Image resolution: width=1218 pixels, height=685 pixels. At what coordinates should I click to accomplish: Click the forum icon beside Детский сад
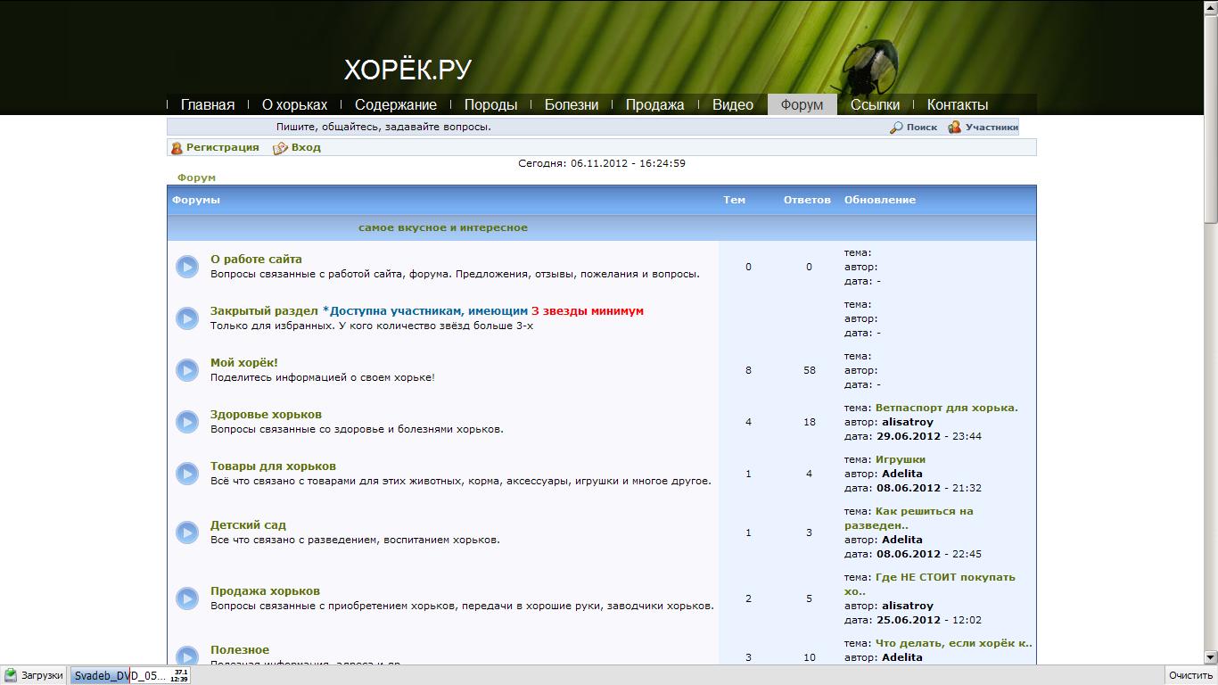pyautogui.click(x=186, y=532)
